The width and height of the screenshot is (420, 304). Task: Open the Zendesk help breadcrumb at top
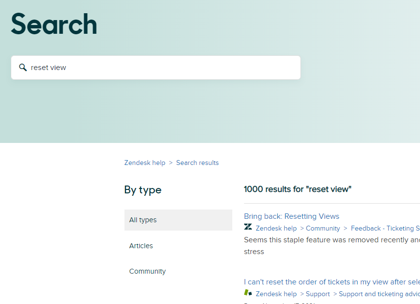[145, 163]
